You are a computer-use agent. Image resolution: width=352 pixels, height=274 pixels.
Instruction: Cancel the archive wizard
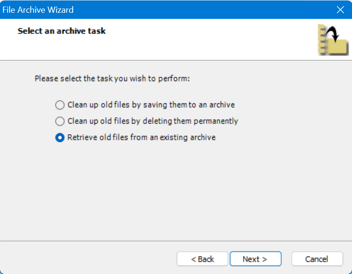[317, 259]
